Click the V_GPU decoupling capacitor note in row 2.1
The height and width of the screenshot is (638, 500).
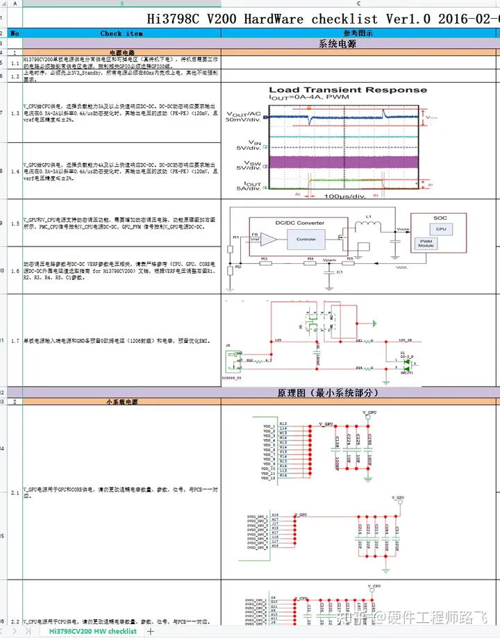click(122, 492)
